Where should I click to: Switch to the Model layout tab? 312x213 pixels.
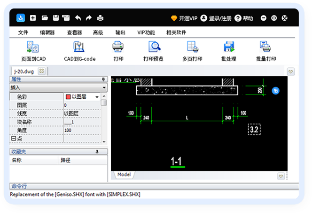124,174
